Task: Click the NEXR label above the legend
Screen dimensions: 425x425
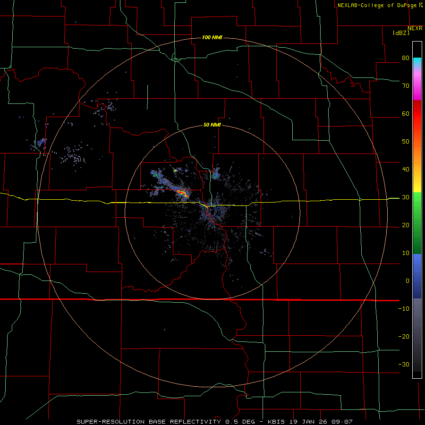Action: coord(415,28)
